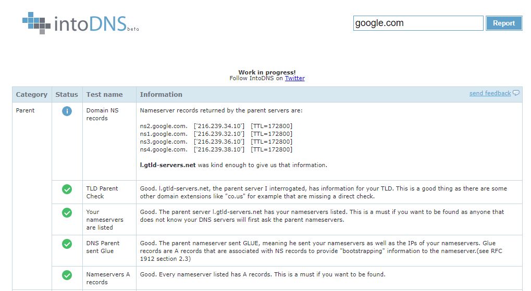Open the Twitter link
The image size is (531, 291).
coord(294,78)
